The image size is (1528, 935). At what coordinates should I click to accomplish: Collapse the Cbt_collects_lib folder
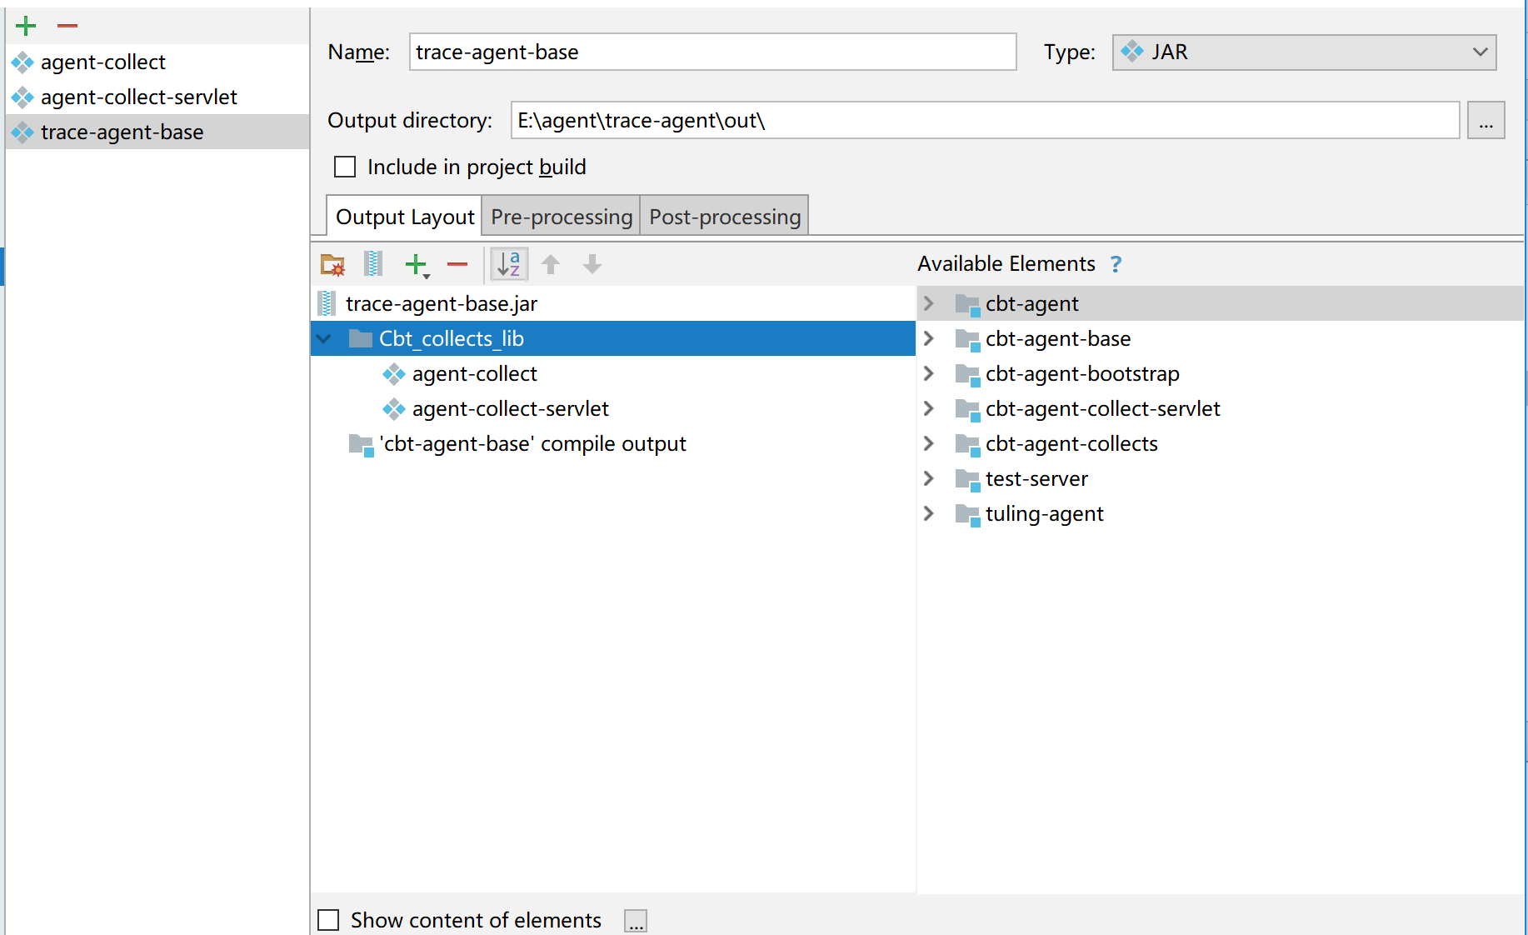(324, 338)
